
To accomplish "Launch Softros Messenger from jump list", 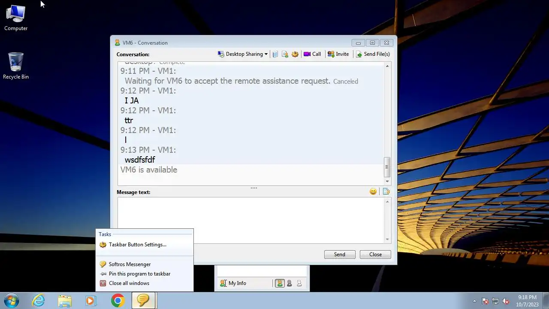I will click(x=145, y=264).
